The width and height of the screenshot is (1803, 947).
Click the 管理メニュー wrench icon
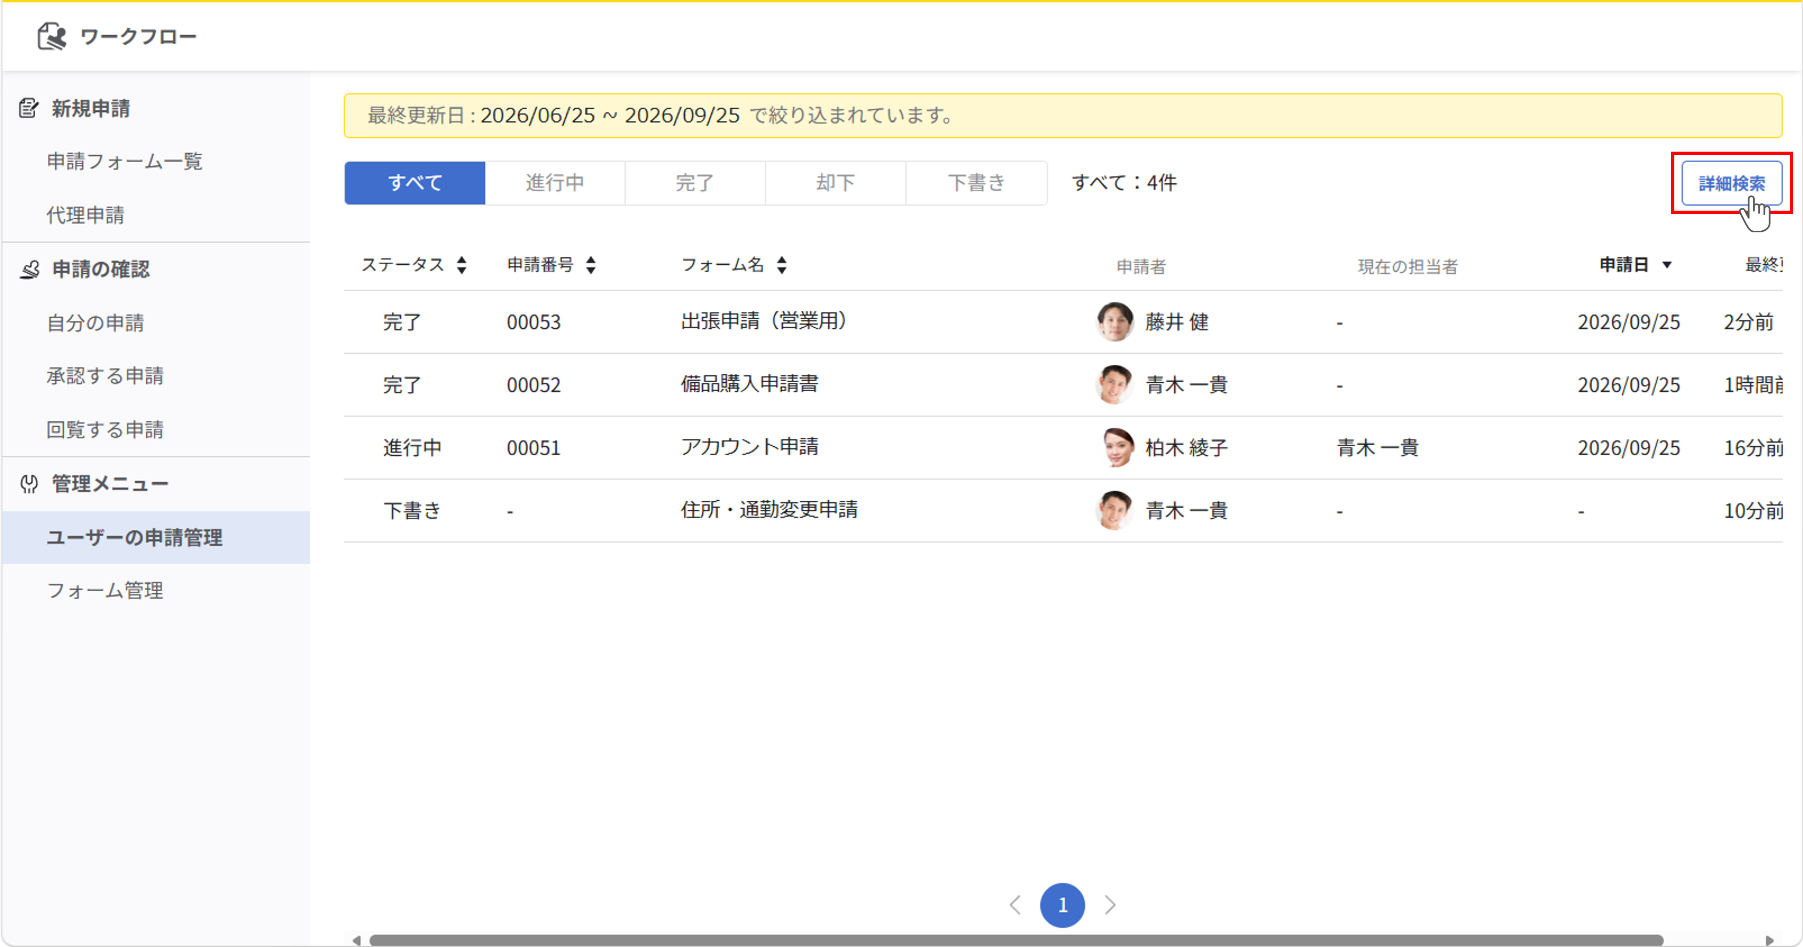click(x=29, y=484)
